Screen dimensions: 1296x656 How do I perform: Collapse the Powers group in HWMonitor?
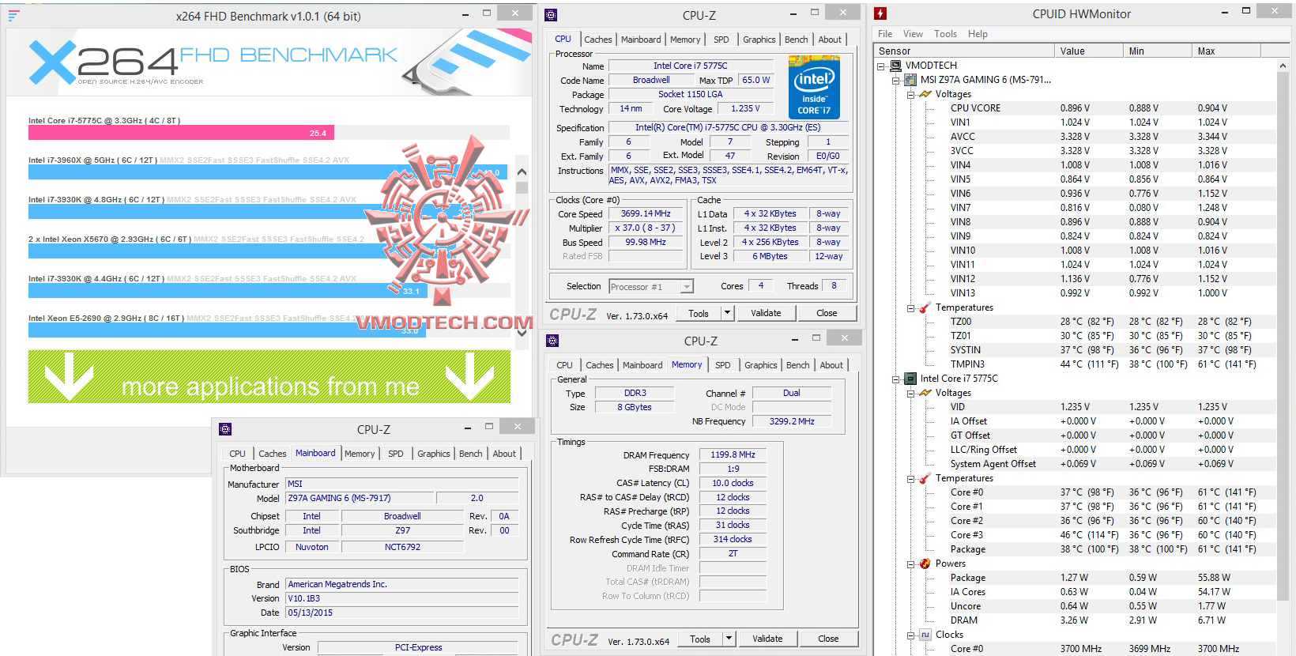pyautogui.click(x=911, y=564)
